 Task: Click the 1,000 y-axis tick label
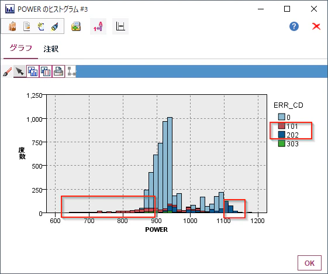tap(34, 119)
